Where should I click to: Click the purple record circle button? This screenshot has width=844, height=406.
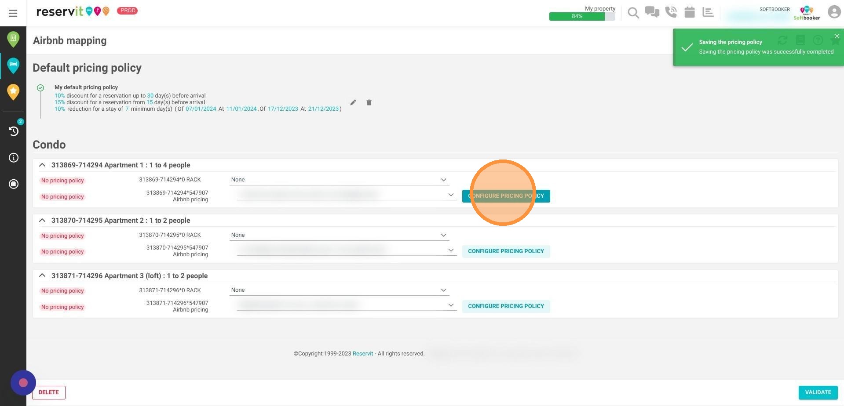tap(23, 383)
